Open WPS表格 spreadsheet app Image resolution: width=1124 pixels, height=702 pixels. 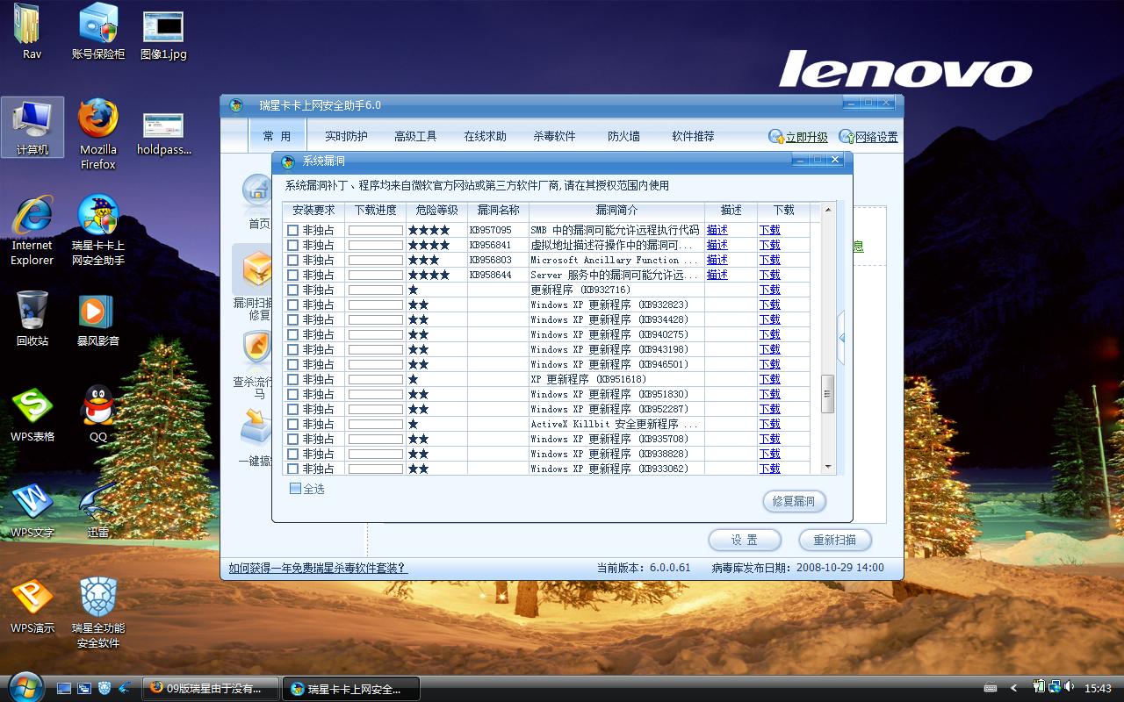click(x=32, y=415)
